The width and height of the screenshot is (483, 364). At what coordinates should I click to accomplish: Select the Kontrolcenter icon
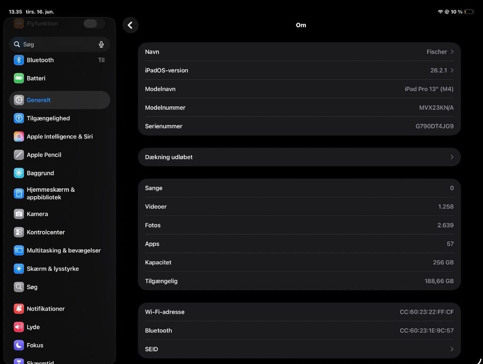[19, 232]
